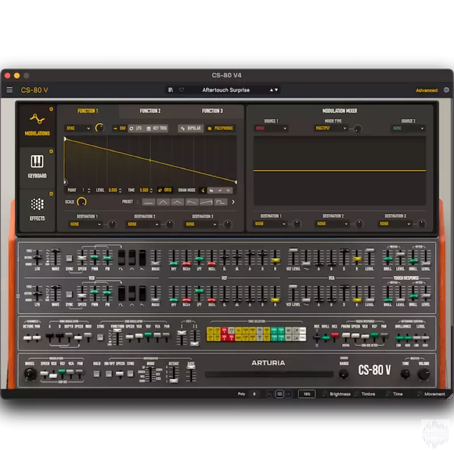This screenshot has height=454, width=454.
Task: Click the zoom percentage box in bottom bar
Action: [x=306, y=394]
